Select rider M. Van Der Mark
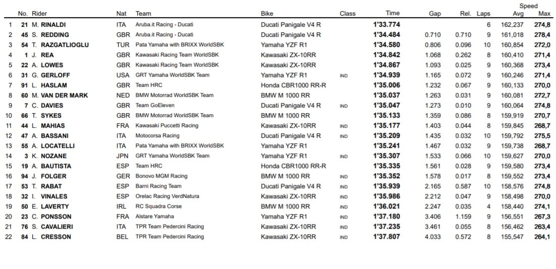 point(60,95)
